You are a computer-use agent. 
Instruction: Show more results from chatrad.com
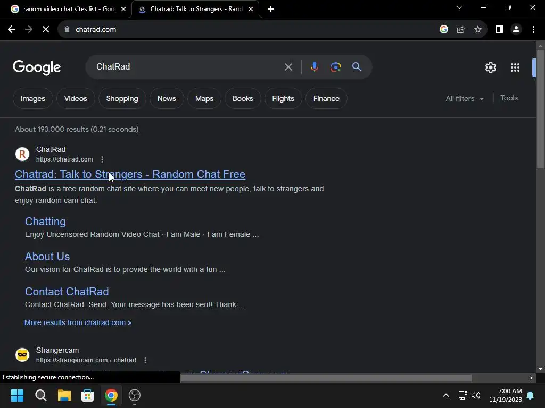click(78, 322)
